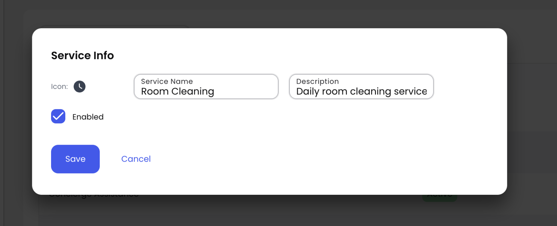Screen dimensions: 557x226
Task: Click the white checkmark in blue box
Action: [58, 116]
